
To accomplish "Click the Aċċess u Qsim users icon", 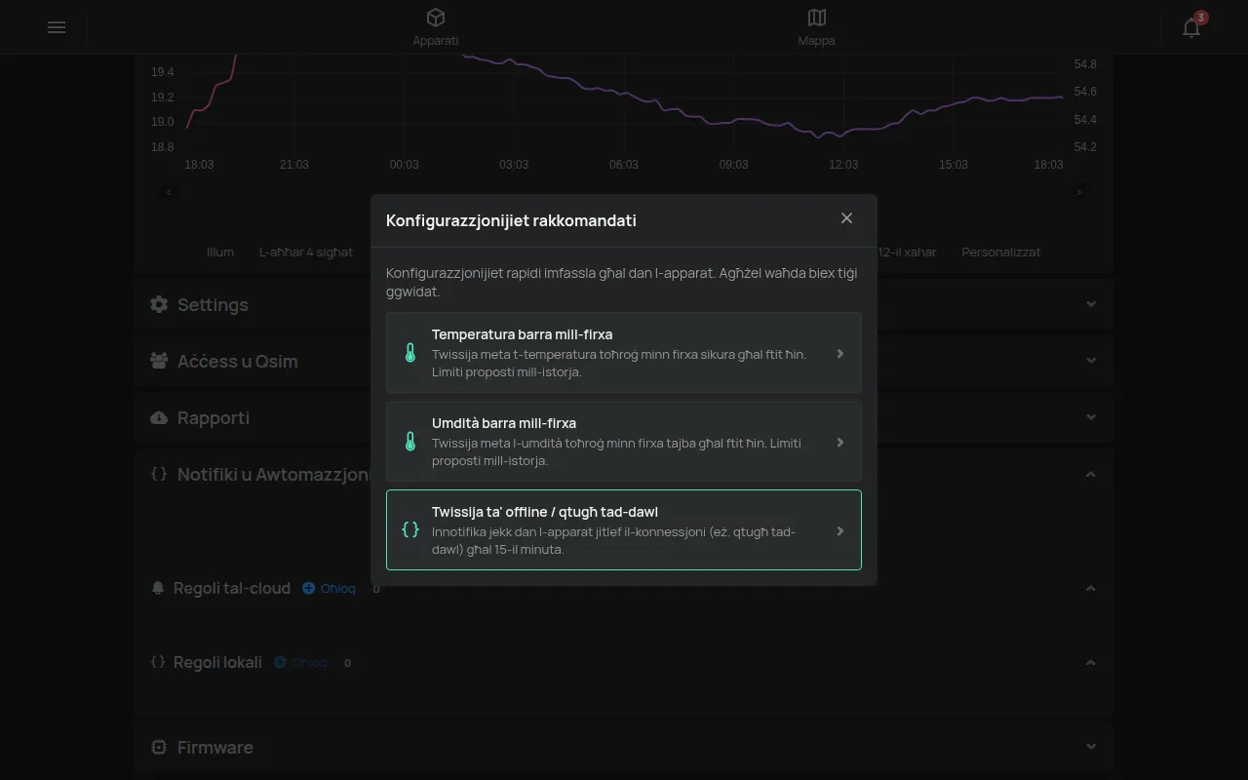I will [159, 361].
